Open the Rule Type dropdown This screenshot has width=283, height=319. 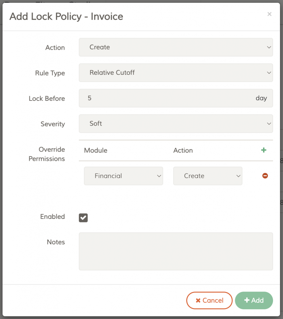pyautogui.click(x=176, y=73)
